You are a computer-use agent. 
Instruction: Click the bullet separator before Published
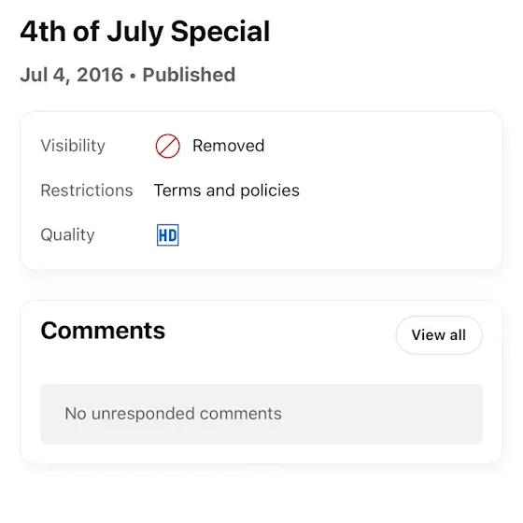tap(133, 76)
